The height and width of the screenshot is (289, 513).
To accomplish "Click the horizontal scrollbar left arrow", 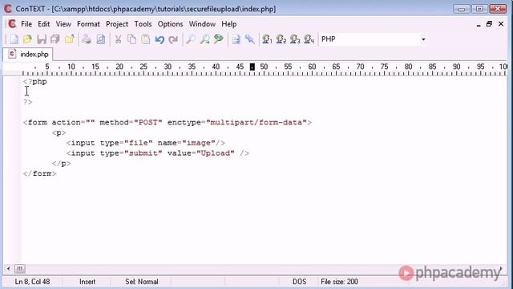I will 8,269.
